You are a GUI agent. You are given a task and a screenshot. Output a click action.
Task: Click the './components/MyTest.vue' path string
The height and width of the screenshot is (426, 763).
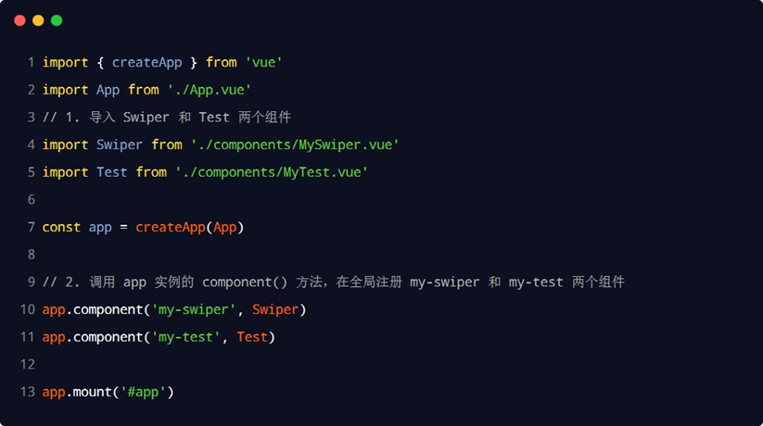272,172
